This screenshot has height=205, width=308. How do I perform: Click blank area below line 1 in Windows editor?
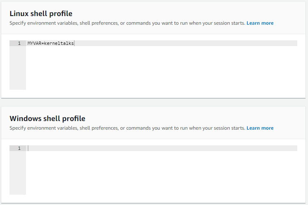tap(161, 173)
